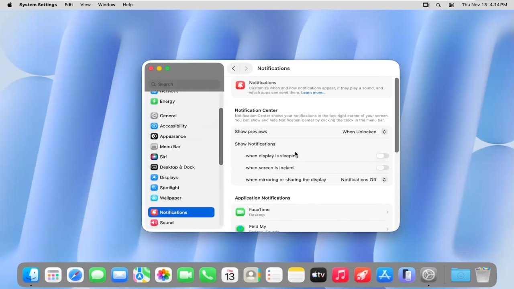Open the View menu

[x=86, y=5]
